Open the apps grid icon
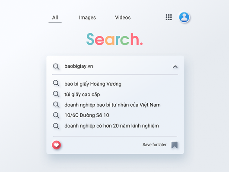 point(169,17)
